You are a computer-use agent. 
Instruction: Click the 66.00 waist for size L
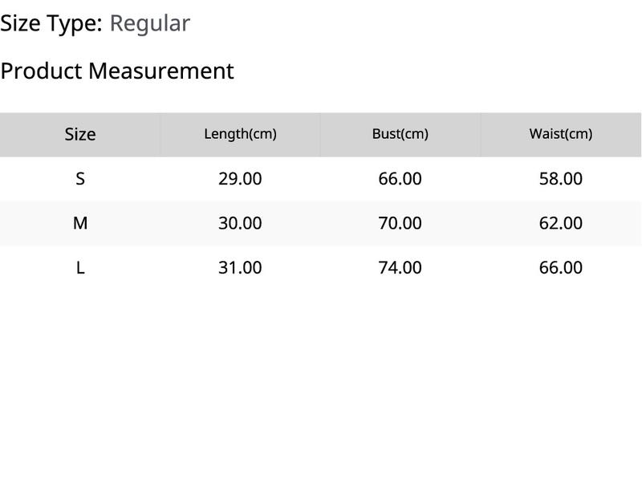(x=560, y=267)
